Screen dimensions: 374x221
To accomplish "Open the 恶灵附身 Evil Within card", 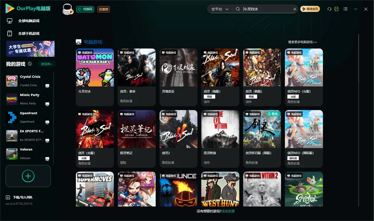I will coord(220,139).
